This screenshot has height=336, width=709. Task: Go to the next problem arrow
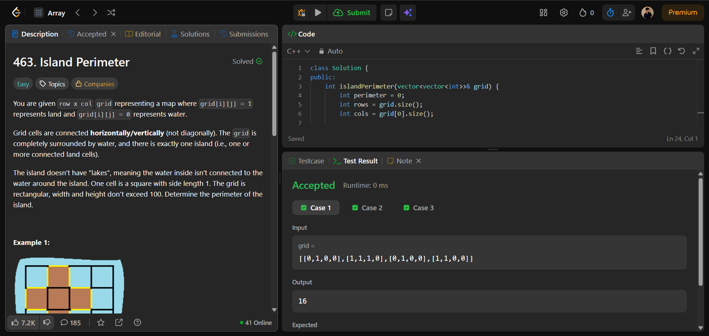(95, 12)
